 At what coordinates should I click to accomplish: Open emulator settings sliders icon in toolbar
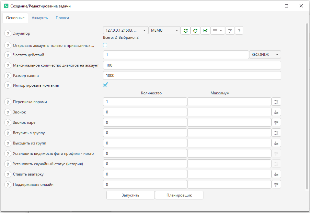[230, 31]
